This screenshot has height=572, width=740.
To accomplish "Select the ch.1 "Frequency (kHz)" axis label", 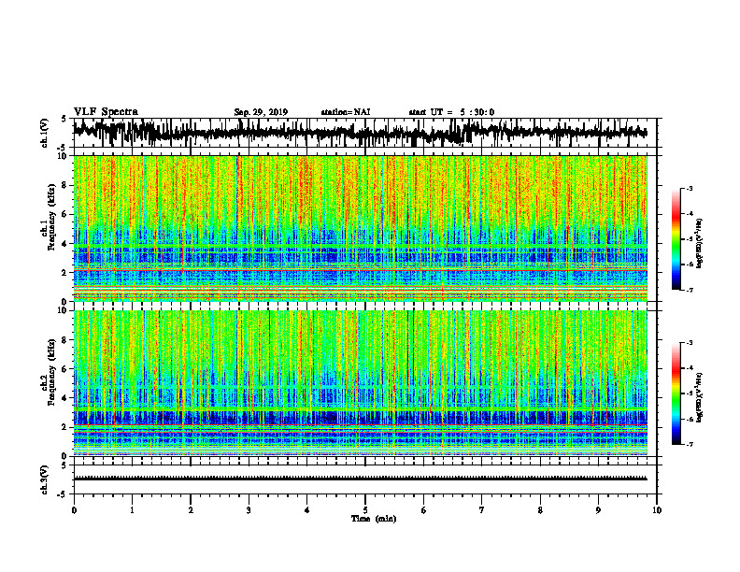I will 51,217.
